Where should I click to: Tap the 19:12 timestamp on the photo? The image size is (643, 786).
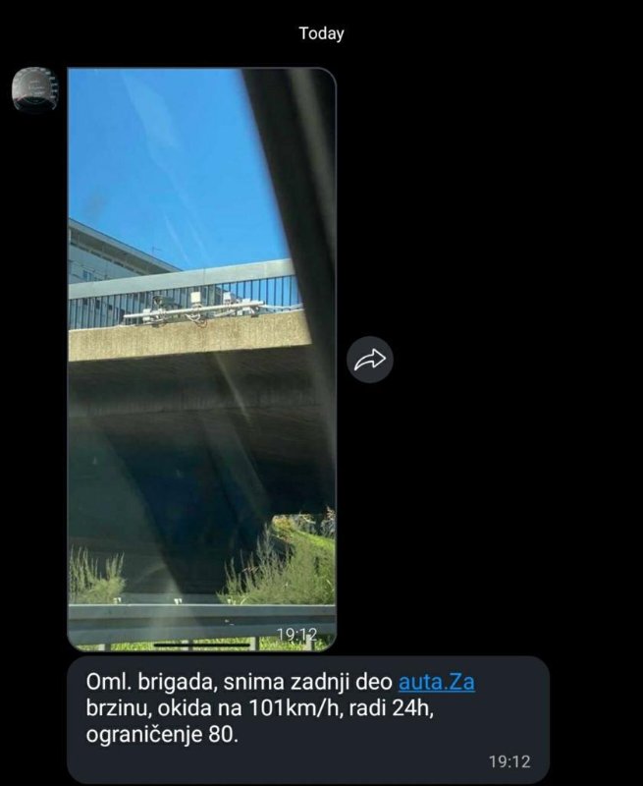coord(297,635)
